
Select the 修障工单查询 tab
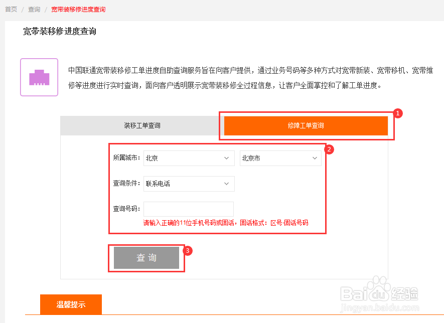pos(306,125)
